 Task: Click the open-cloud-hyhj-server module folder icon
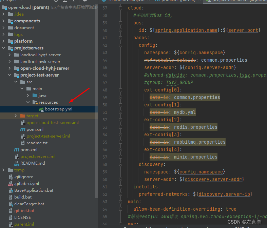17,68
